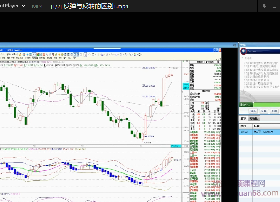Click the MP4 format label in title bar
Image resolution: width=280 pixels, height=202 pixels.
37,6
